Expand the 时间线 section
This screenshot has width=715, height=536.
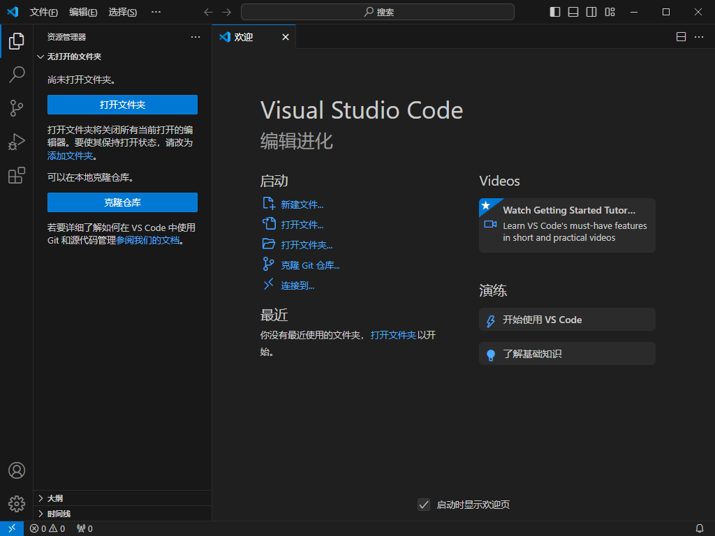coord(122,514)
